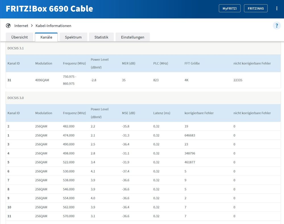Click the MyFRITZ! button
The height and width of the screenshot is (224, 284).
[230, 8]
